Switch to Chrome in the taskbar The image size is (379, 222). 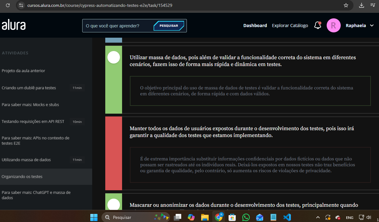(x=219, y=217)
